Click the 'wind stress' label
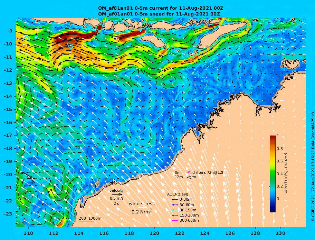 142,204
